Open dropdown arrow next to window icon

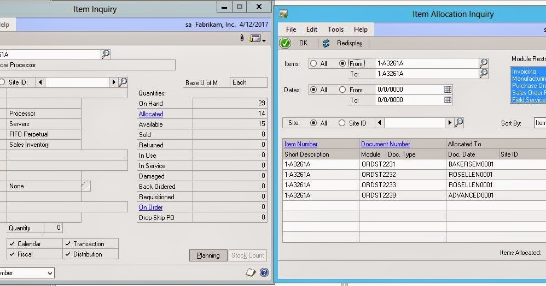click(x=264, y=40)
